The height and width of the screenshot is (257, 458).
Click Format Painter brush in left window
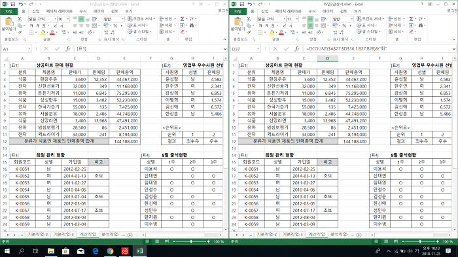pos(20,32)
